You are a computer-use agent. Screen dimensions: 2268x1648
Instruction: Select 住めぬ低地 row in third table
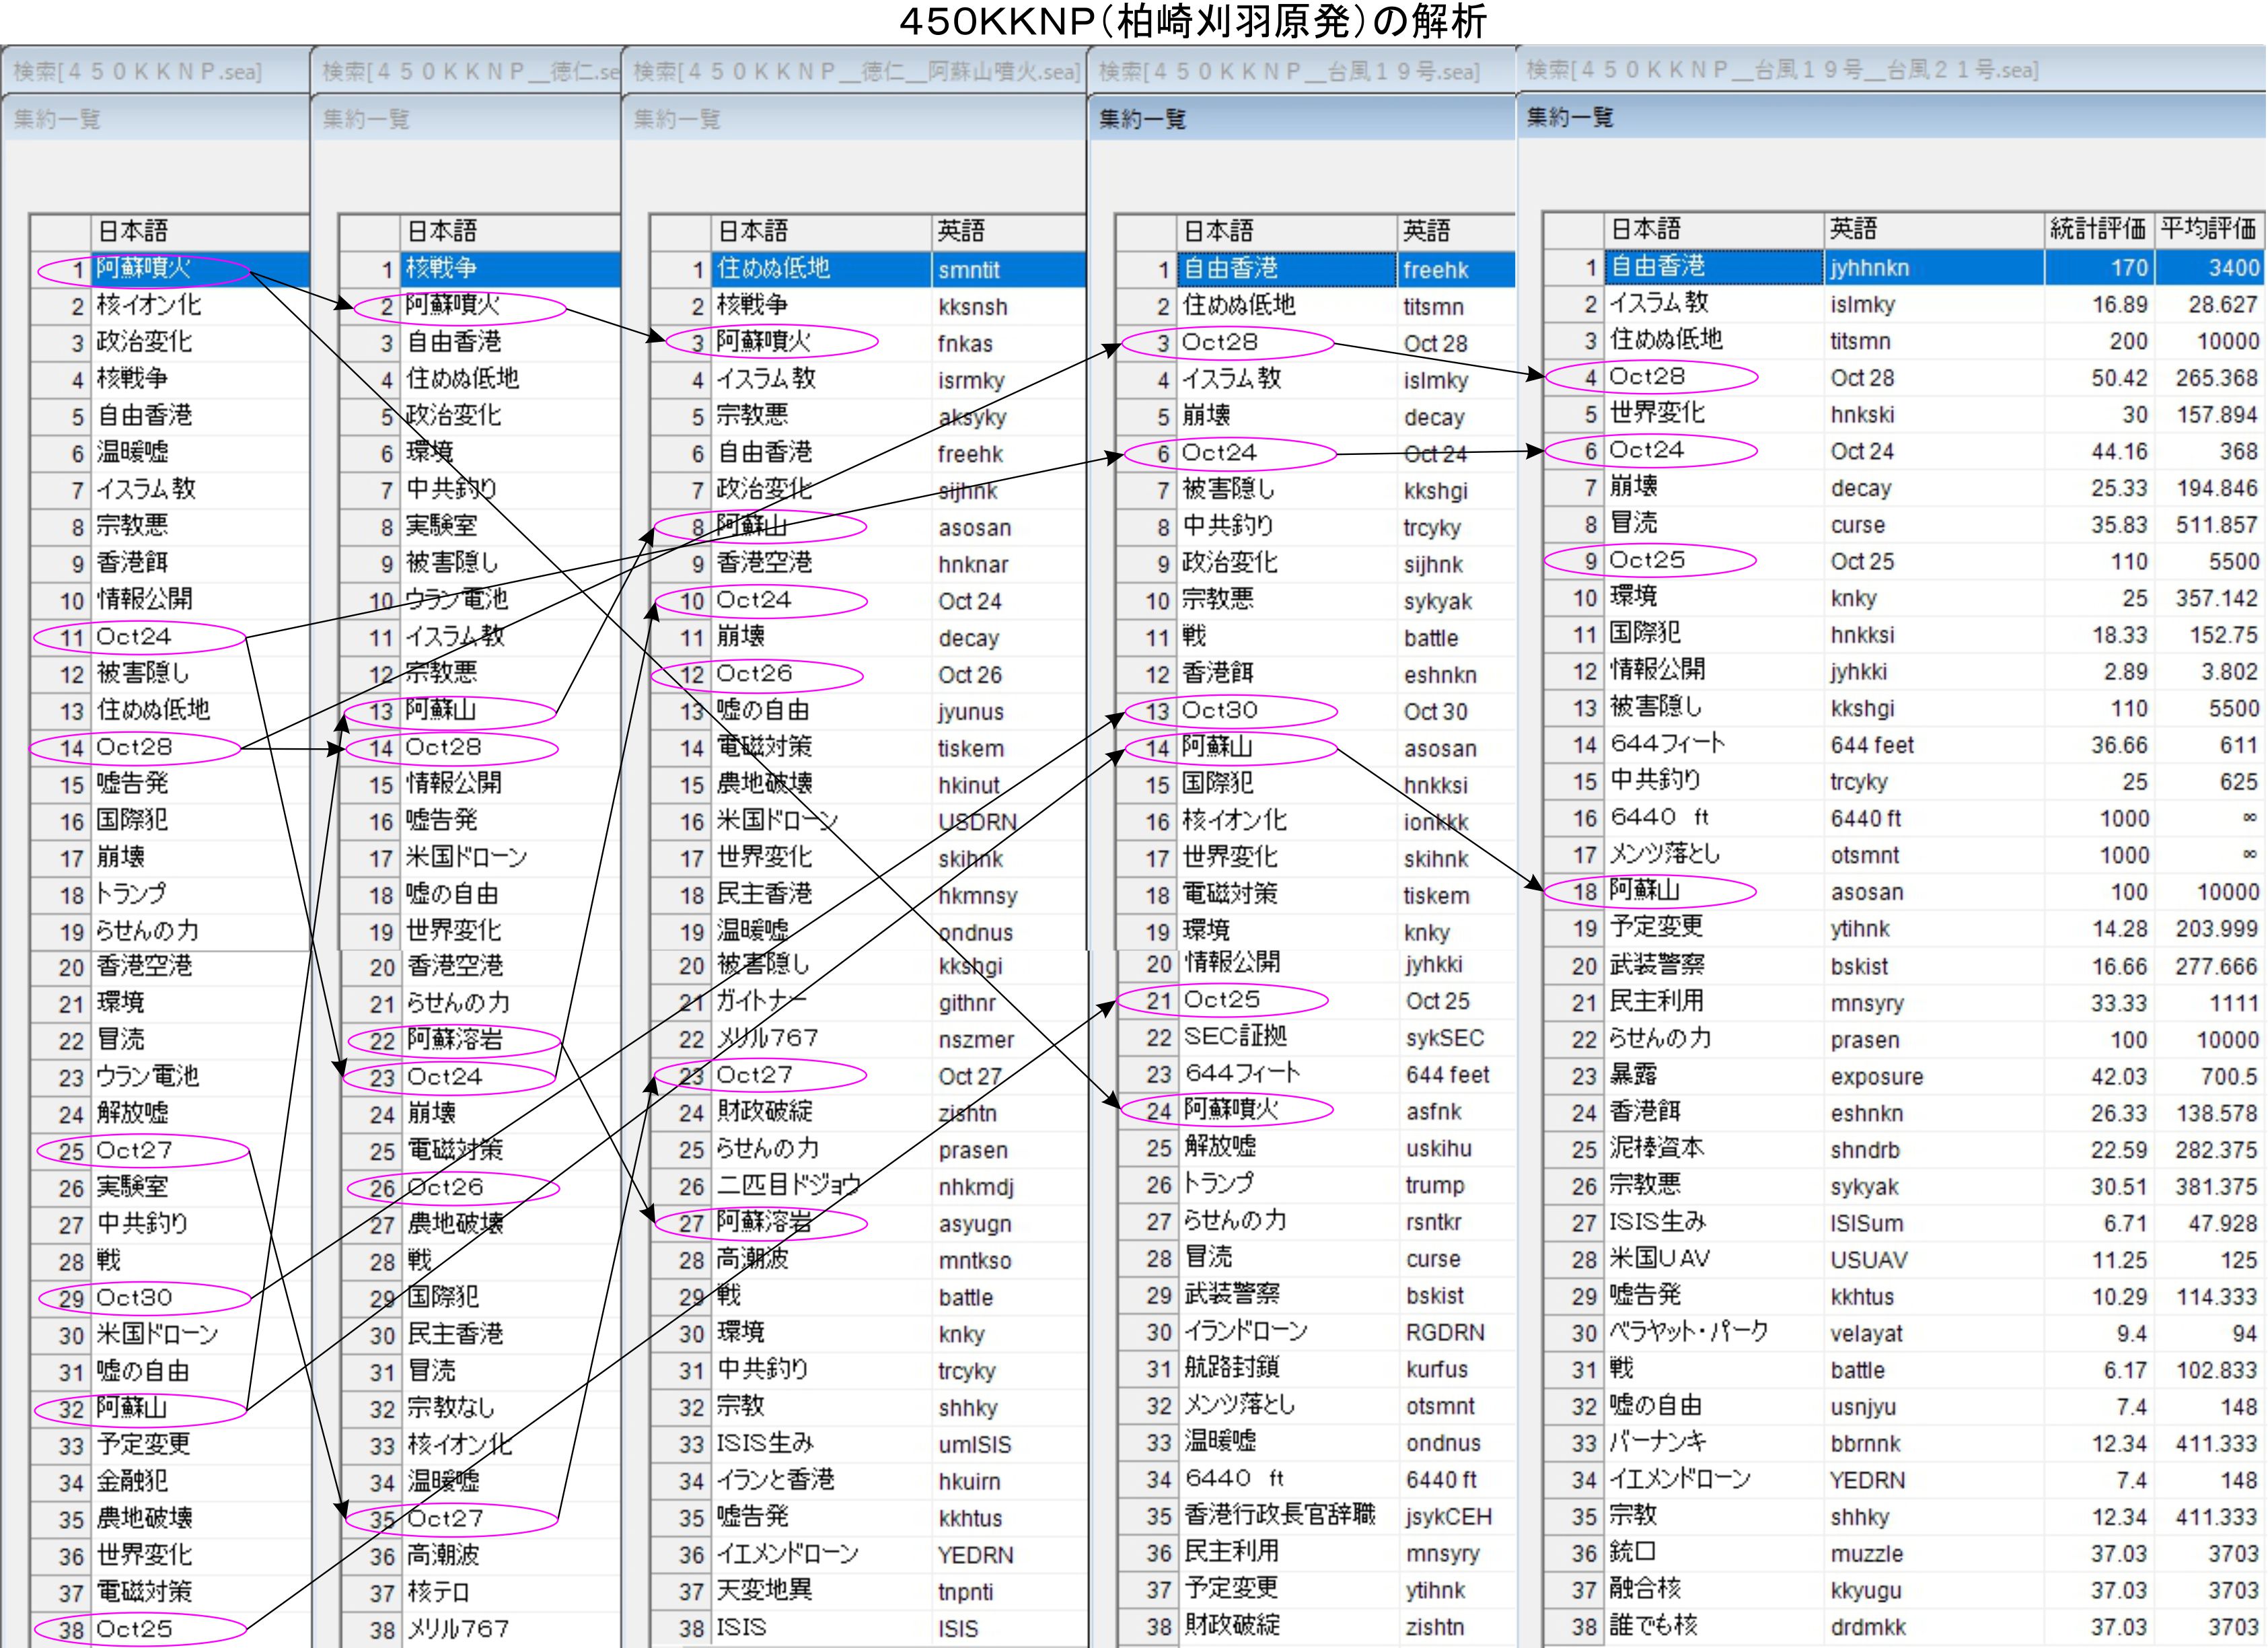773,269
